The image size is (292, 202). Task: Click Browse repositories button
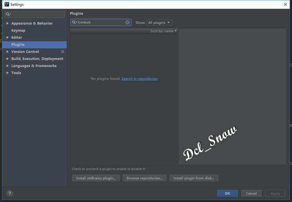pyautogui.click(x=145, y=178)
